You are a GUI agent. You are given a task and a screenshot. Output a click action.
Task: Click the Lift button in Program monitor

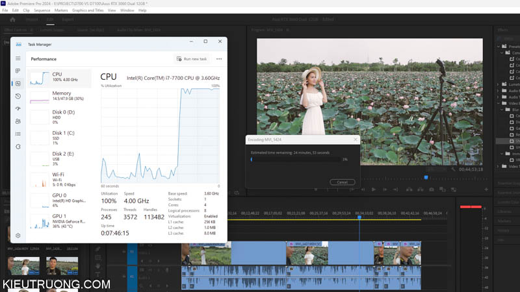[409, 189]
